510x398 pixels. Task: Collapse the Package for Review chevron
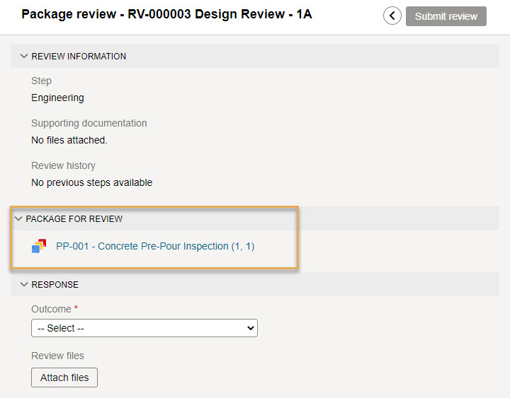tap(18, 219)
